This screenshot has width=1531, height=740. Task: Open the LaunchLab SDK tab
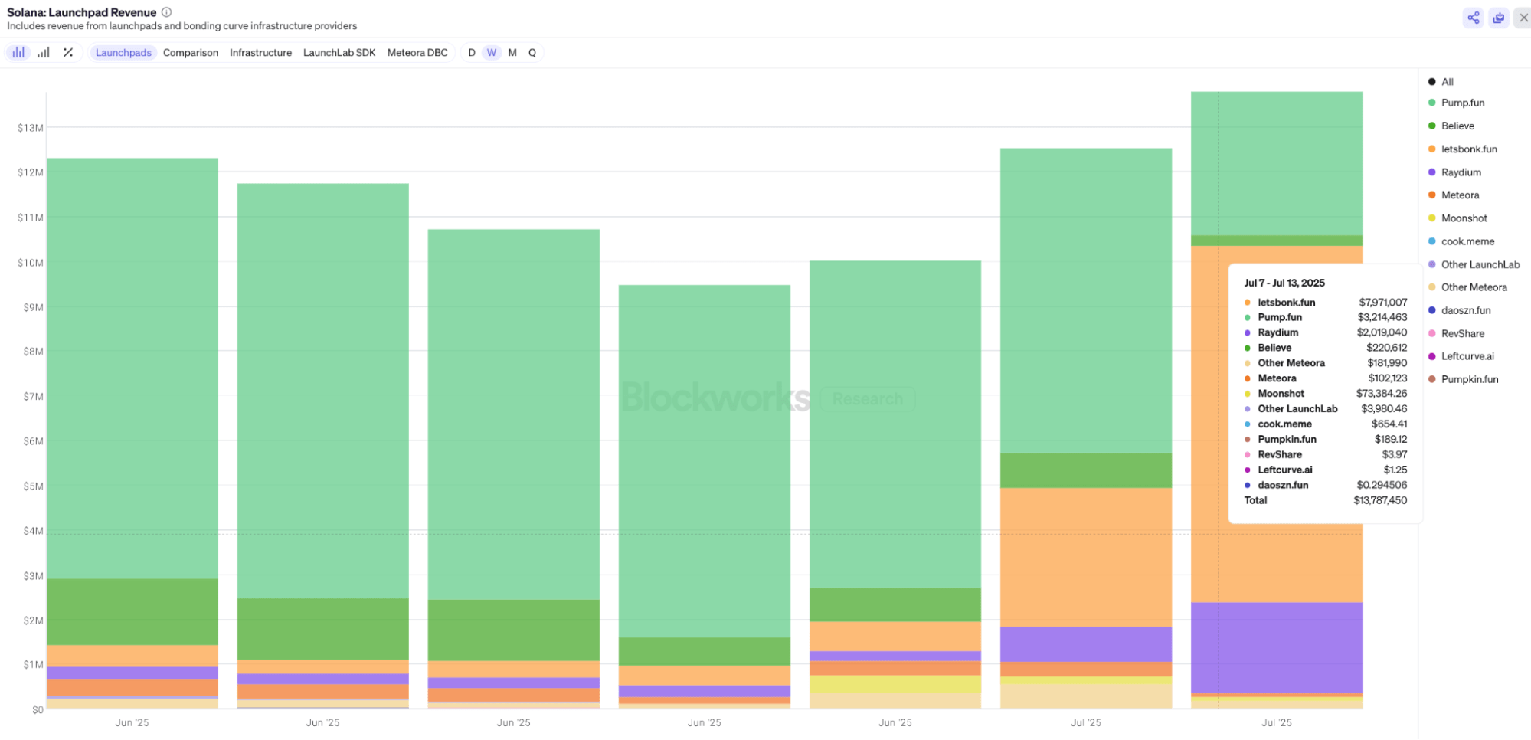[339, 53]
